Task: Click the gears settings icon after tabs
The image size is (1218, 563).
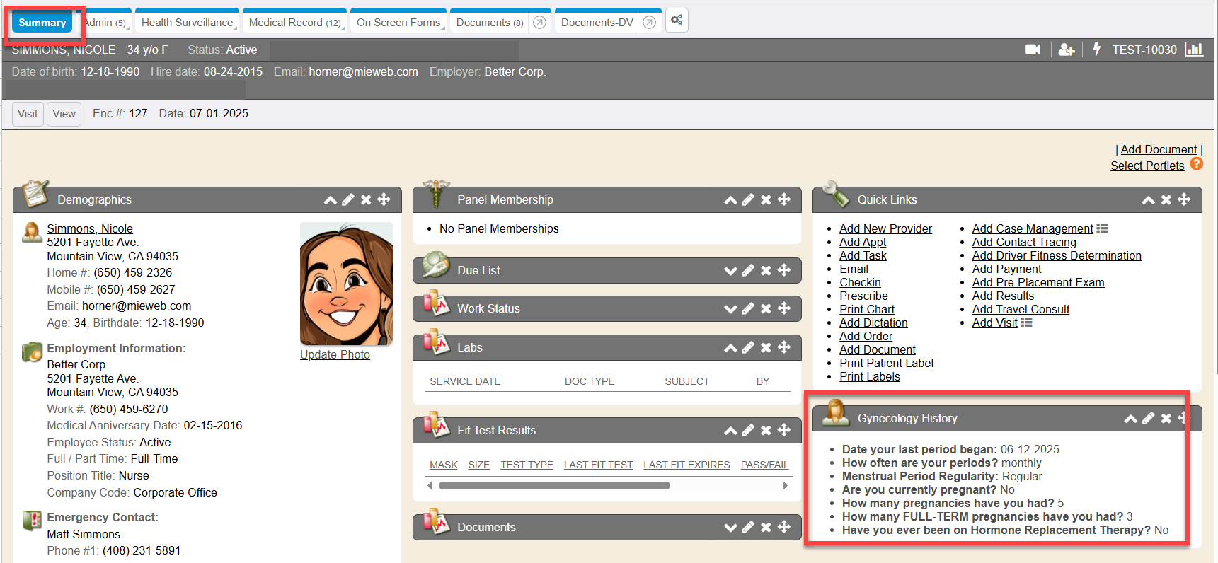Action: point(677,21)
